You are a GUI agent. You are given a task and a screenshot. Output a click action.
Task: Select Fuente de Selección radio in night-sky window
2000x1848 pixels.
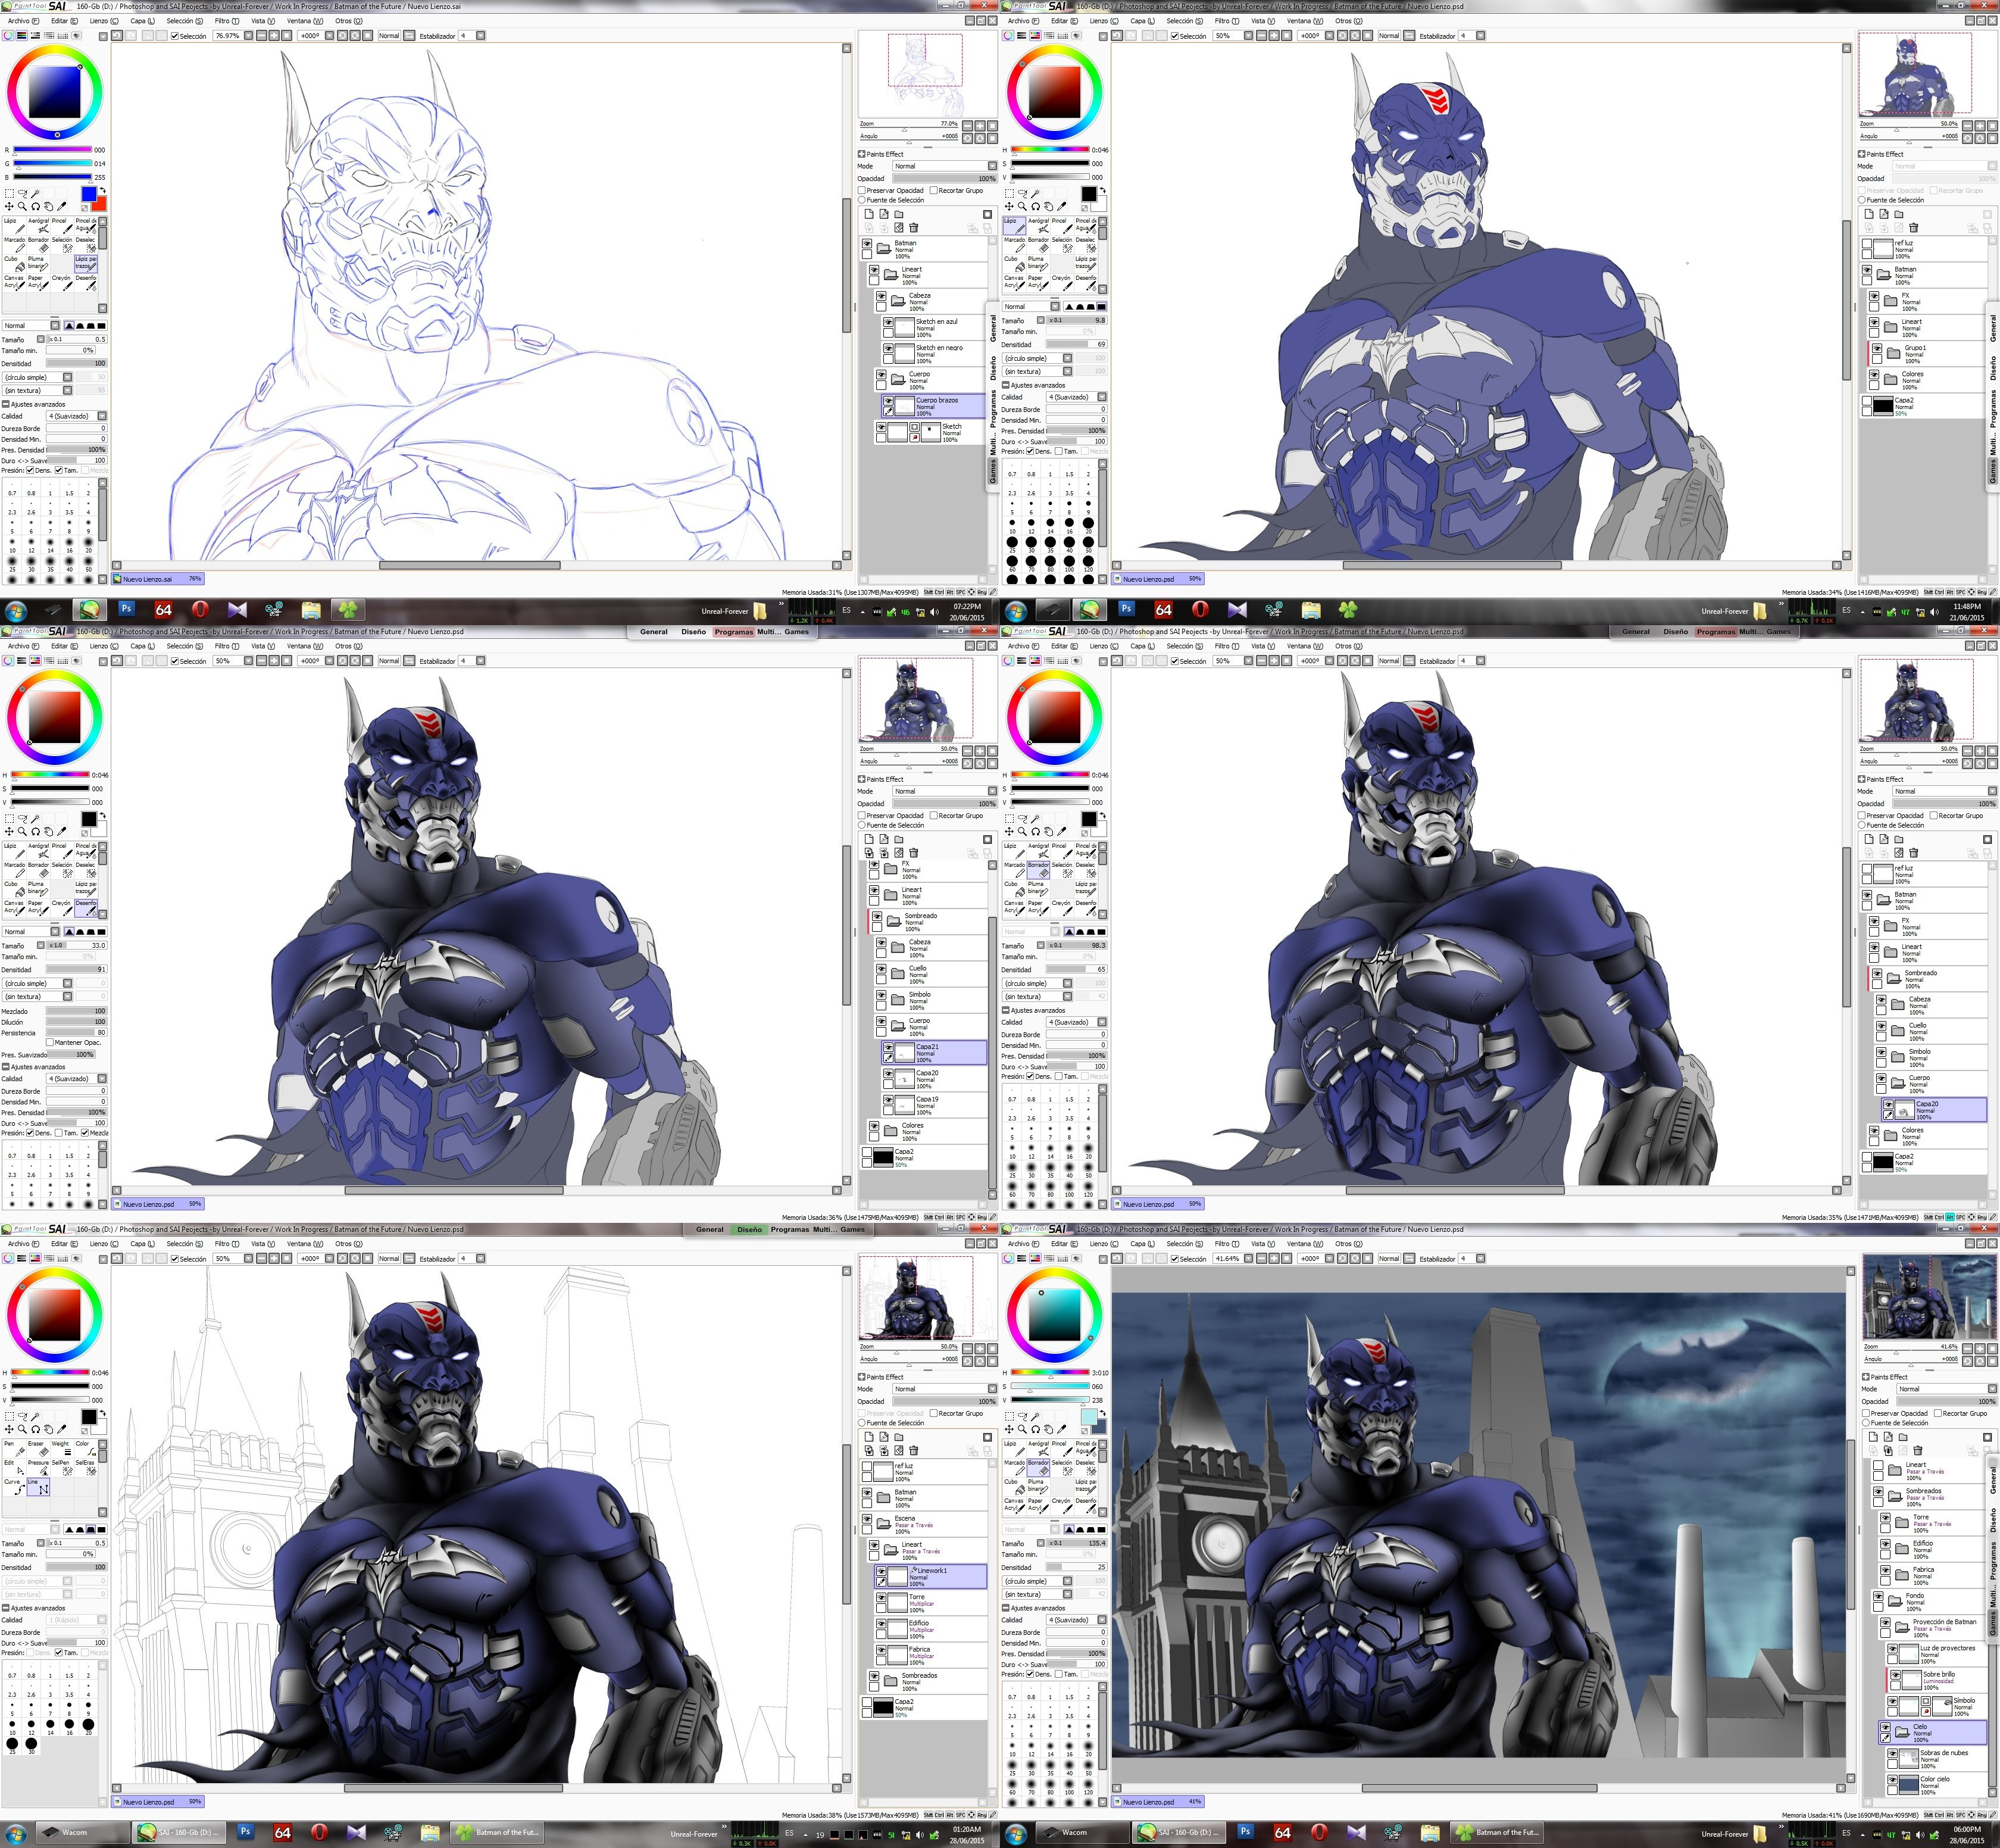point(1866,1423)
